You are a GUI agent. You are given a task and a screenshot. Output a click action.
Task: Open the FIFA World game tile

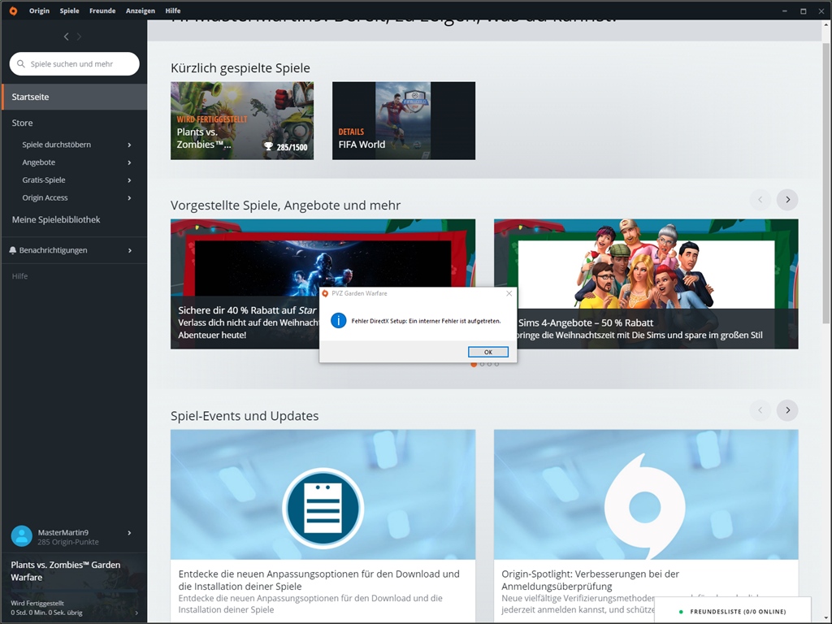(404, 120)
